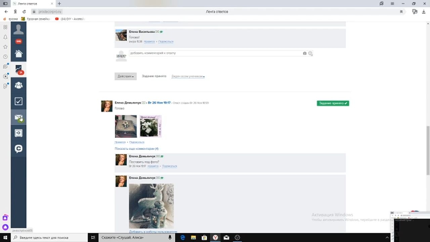Open the Действия dropdown button
The image size is (430, 242).
tap(126, 76)
